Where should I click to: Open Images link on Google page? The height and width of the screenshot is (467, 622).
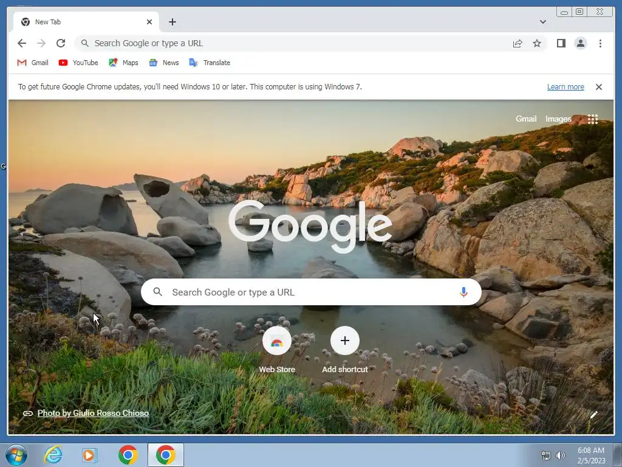[x=558, y=119]
